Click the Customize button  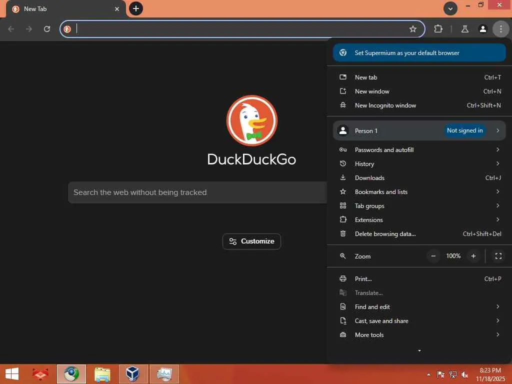pyautogui.click(x=251, y=241)
